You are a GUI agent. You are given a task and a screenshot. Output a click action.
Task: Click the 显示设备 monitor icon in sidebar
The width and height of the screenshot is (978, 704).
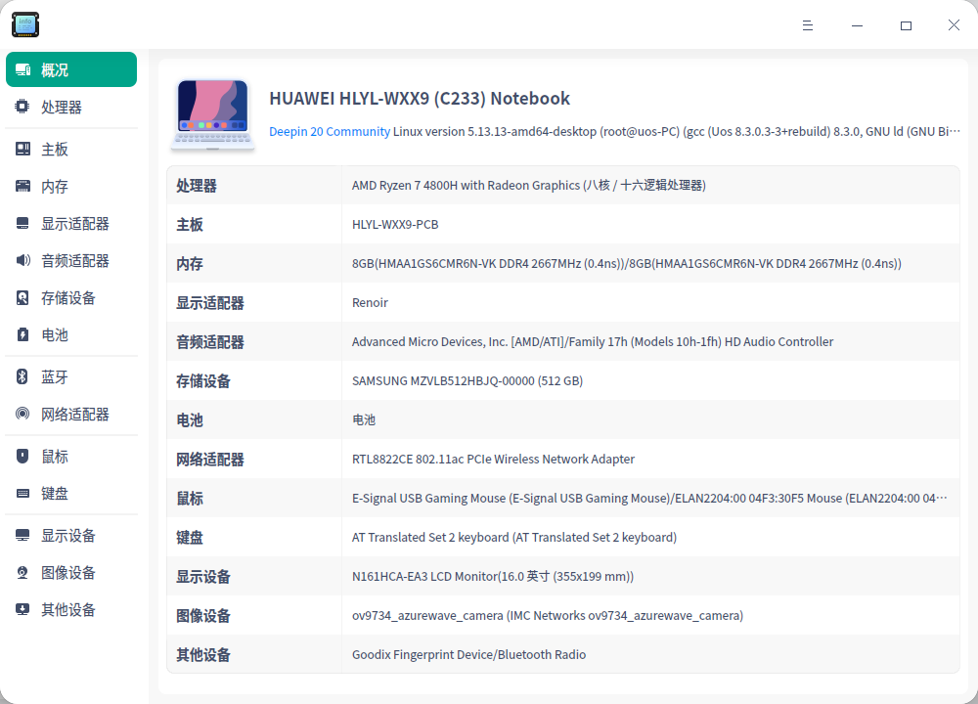click(22, 535)
